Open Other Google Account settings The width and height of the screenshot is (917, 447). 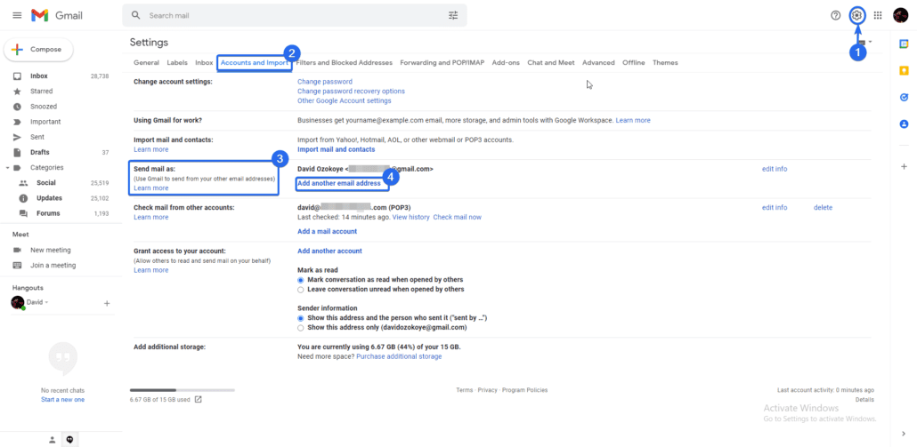coord(344,100)
